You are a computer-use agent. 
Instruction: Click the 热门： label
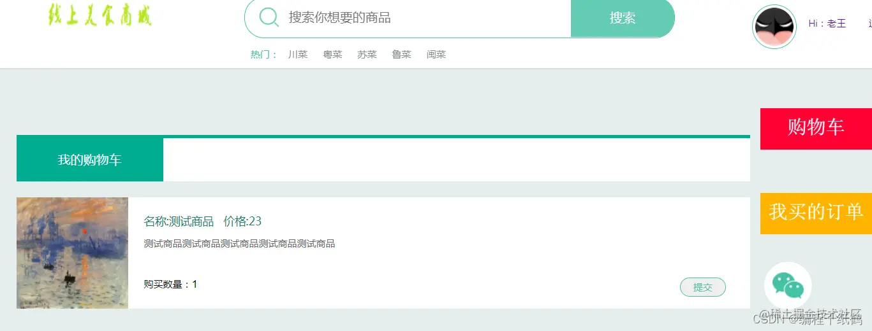click(265, 55)
